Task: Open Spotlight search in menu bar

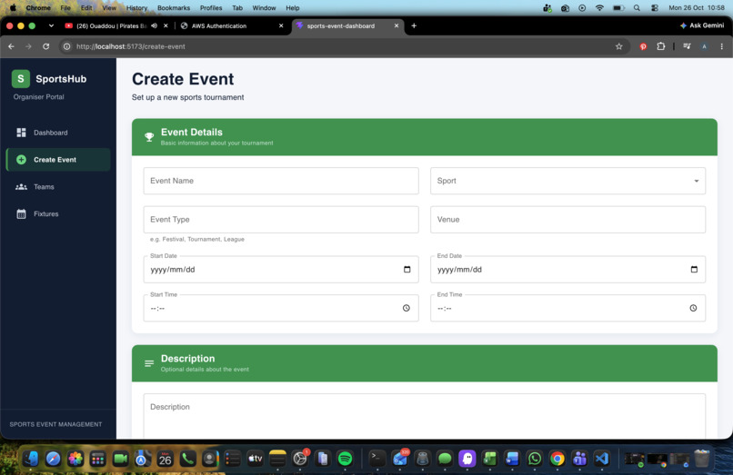Action: 637,8
